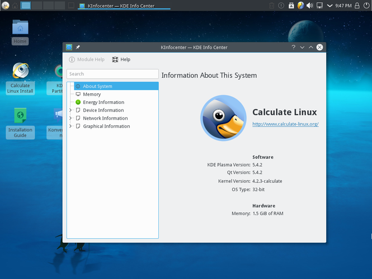Open the trash icon in system tray

coord(272,6)
